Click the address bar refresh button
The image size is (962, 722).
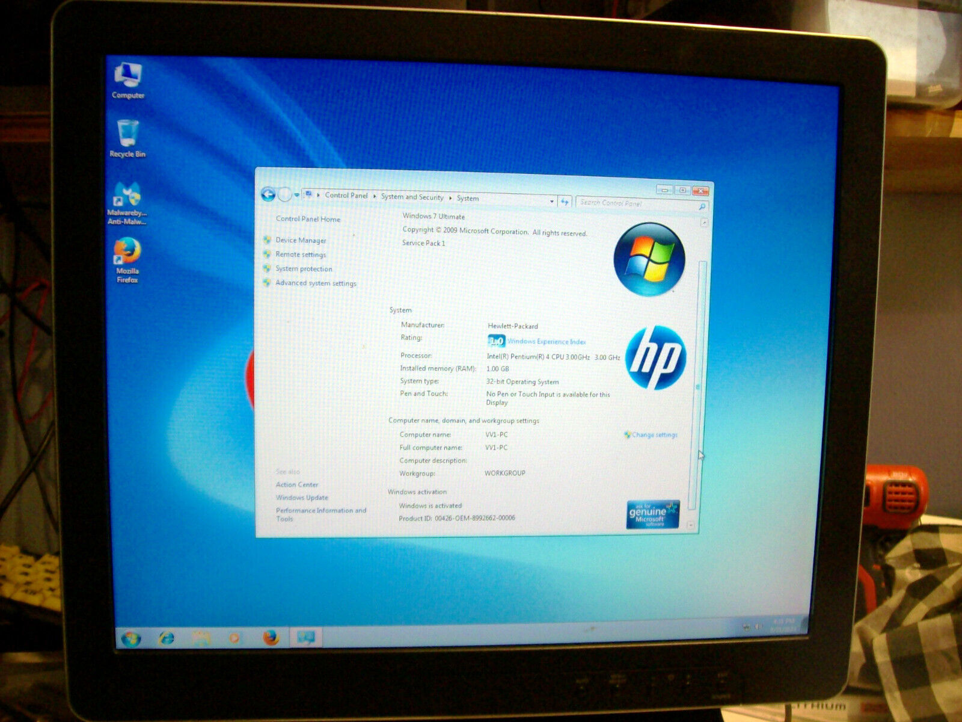click(565, 202)
